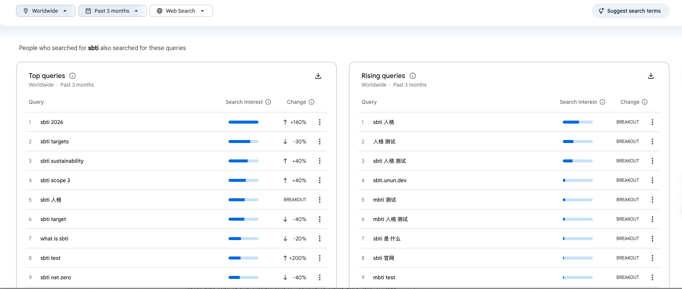This screenshot has width=682, height=289.
Task: Click Change info icon in Rising queries
Action: tap(645, 102)
